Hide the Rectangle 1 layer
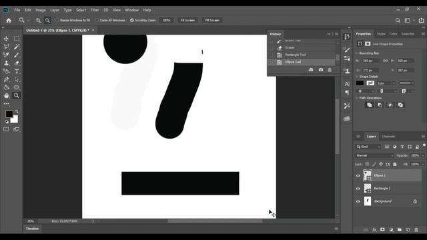427x240 pixels. [358, 188]
